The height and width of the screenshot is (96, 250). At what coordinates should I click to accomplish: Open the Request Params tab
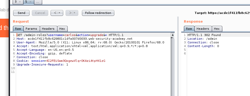[x=31, y=29]
